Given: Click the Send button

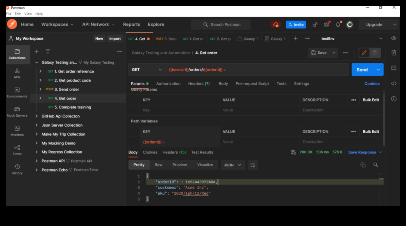Looking at the screenshot, I should click(362, 70).
